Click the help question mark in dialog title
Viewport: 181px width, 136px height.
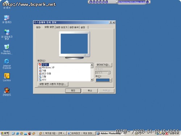pos(110,22)
